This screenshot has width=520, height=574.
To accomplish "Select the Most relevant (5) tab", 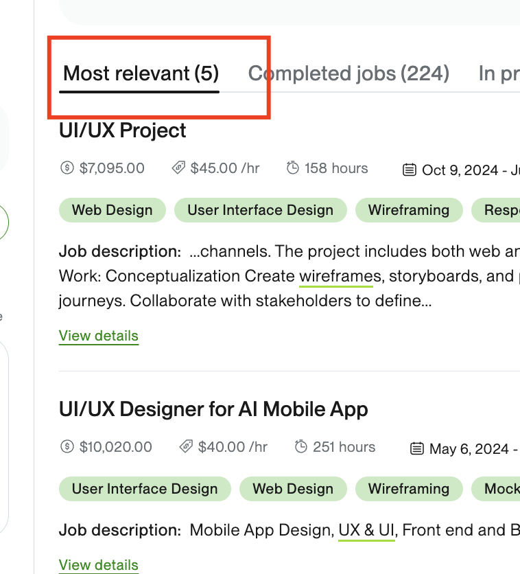I will point(141,73).
